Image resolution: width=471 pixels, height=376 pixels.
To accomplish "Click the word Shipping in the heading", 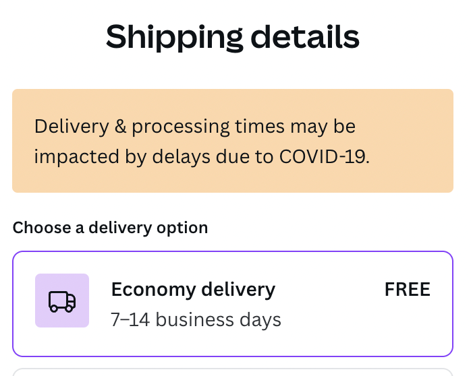I will point(174,38).
